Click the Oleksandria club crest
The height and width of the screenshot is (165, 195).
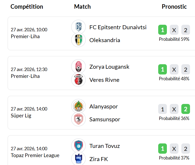tap(78, 40)
